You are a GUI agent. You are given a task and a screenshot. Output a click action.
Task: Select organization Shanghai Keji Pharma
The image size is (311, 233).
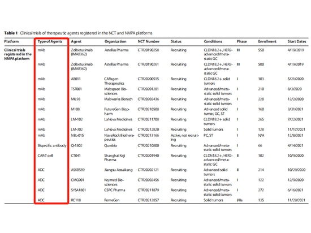115,158
